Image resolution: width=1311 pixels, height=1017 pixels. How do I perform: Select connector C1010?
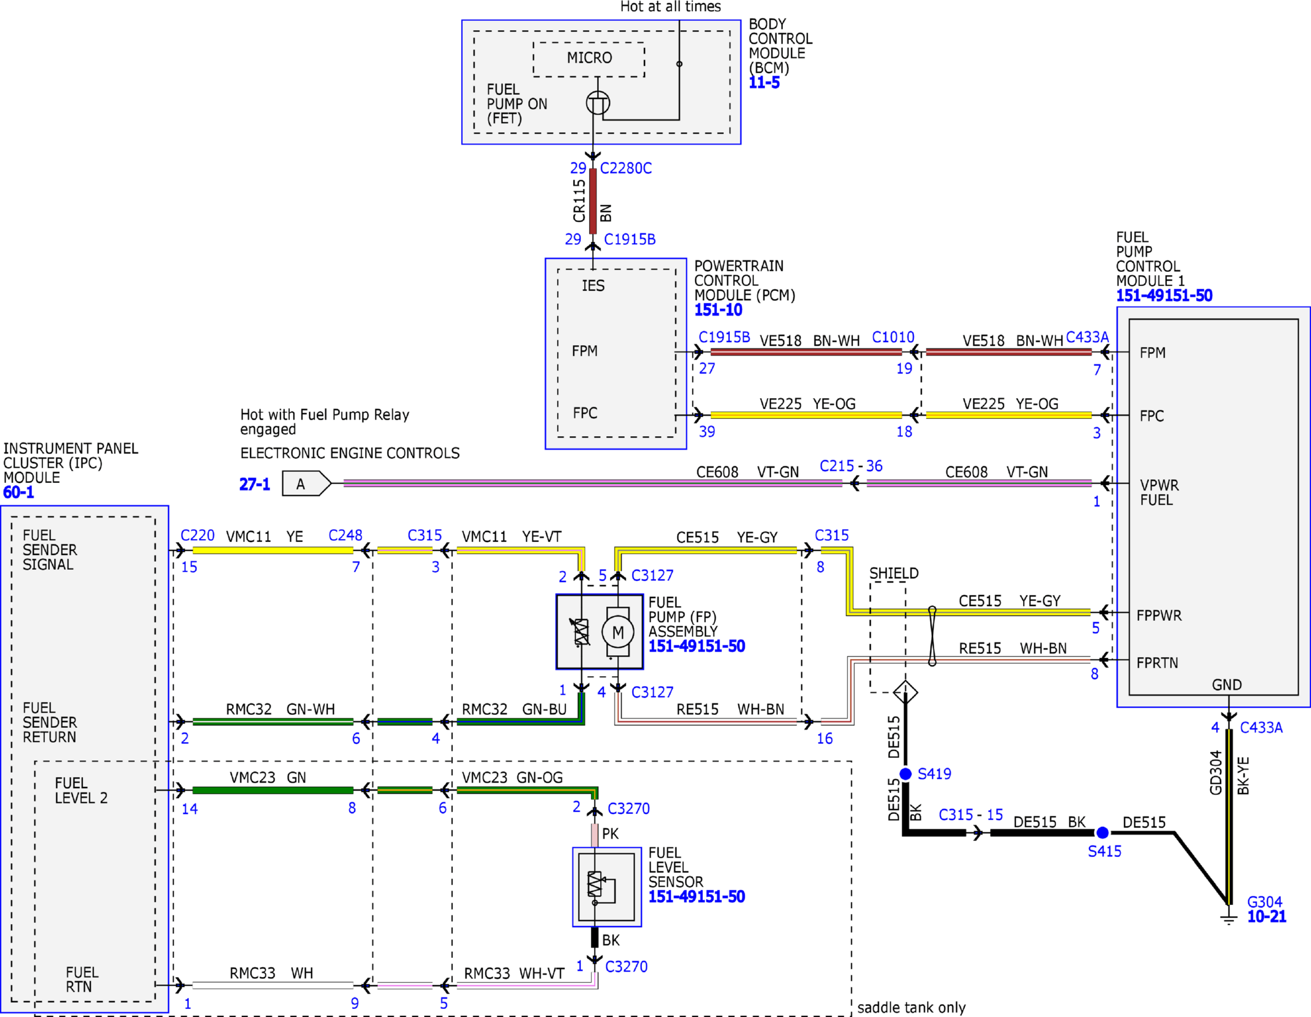point(893,337)
